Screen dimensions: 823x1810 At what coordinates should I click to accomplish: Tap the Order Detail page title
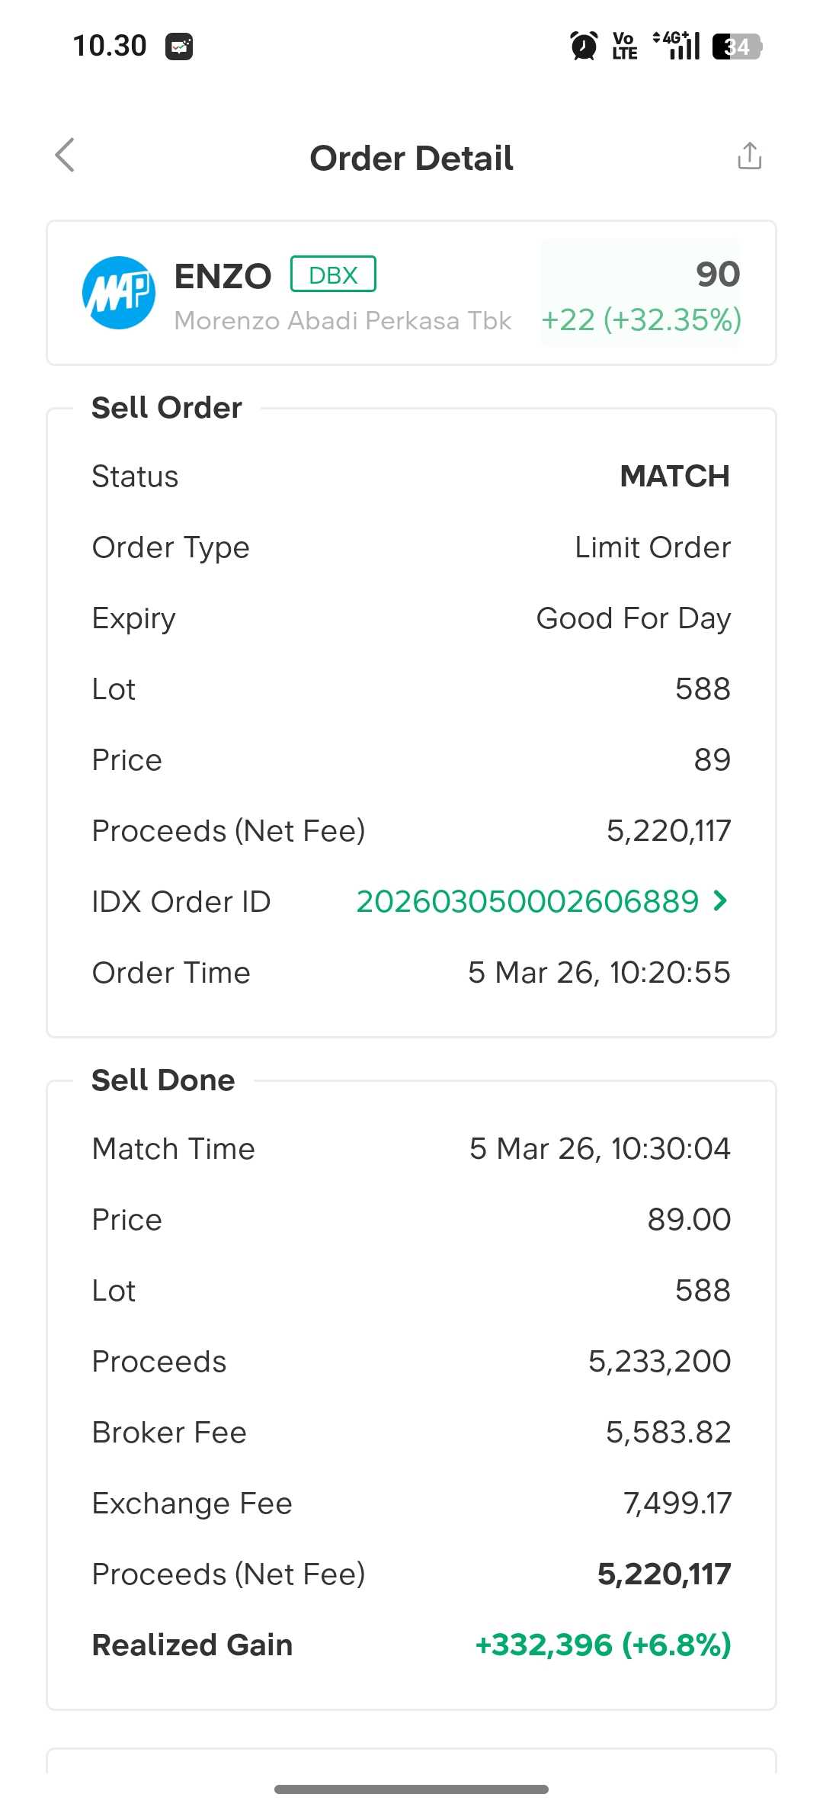click(x=411, y=159)
